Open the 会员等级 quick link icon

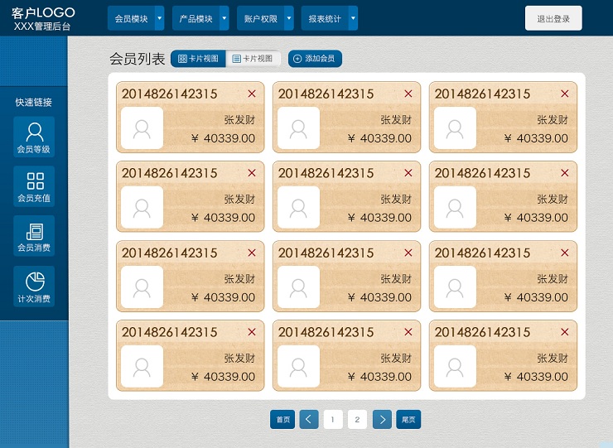coord(34,137)
